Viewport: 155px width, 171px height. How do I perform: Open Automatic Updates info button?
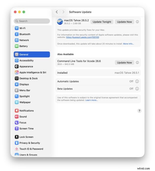tap(137, 81)
